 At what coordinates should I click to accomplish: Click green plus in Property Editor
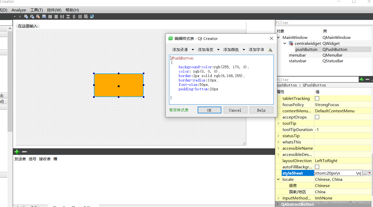tap(362, 79)
